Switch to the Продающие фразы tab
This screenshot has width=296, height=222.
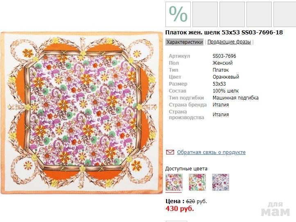pos(229,42)
